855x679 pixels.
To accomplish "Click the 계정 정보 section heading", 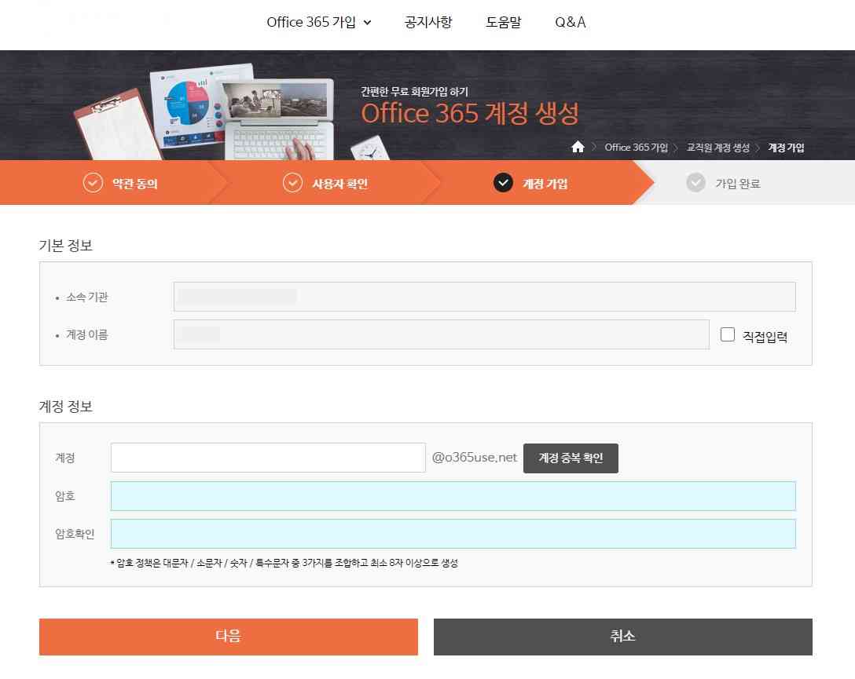I will tap(65, 406).
